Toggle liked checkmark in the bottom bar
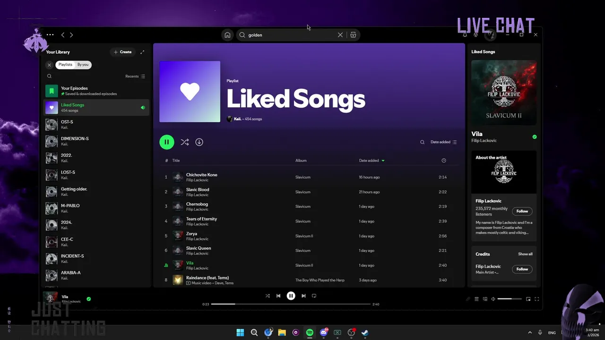Viewport: 605px width, 340px height. [88, 299]
